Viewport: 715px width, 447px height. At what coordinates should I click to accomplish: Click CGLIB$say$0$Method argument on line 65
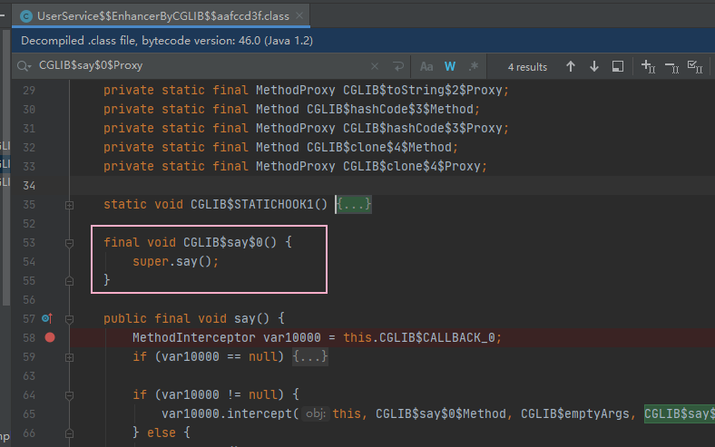click(x=440, y=413)
